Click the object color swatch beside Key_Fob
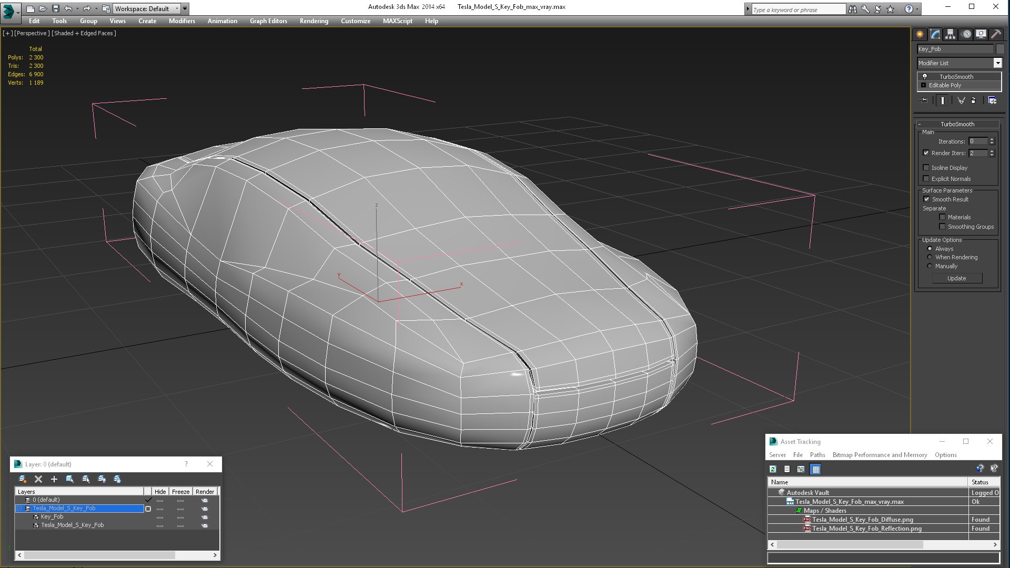Screen dimensions: 1010x568 click(x=1000, y=49)
